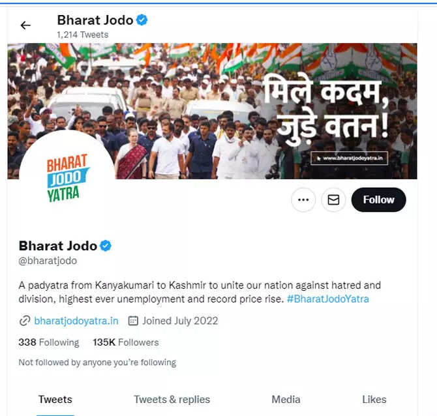Open the bharatjodoyatra.in website link
Image resolution: width=437 pixels, height=416 pixels.
[x=76, y=321]
